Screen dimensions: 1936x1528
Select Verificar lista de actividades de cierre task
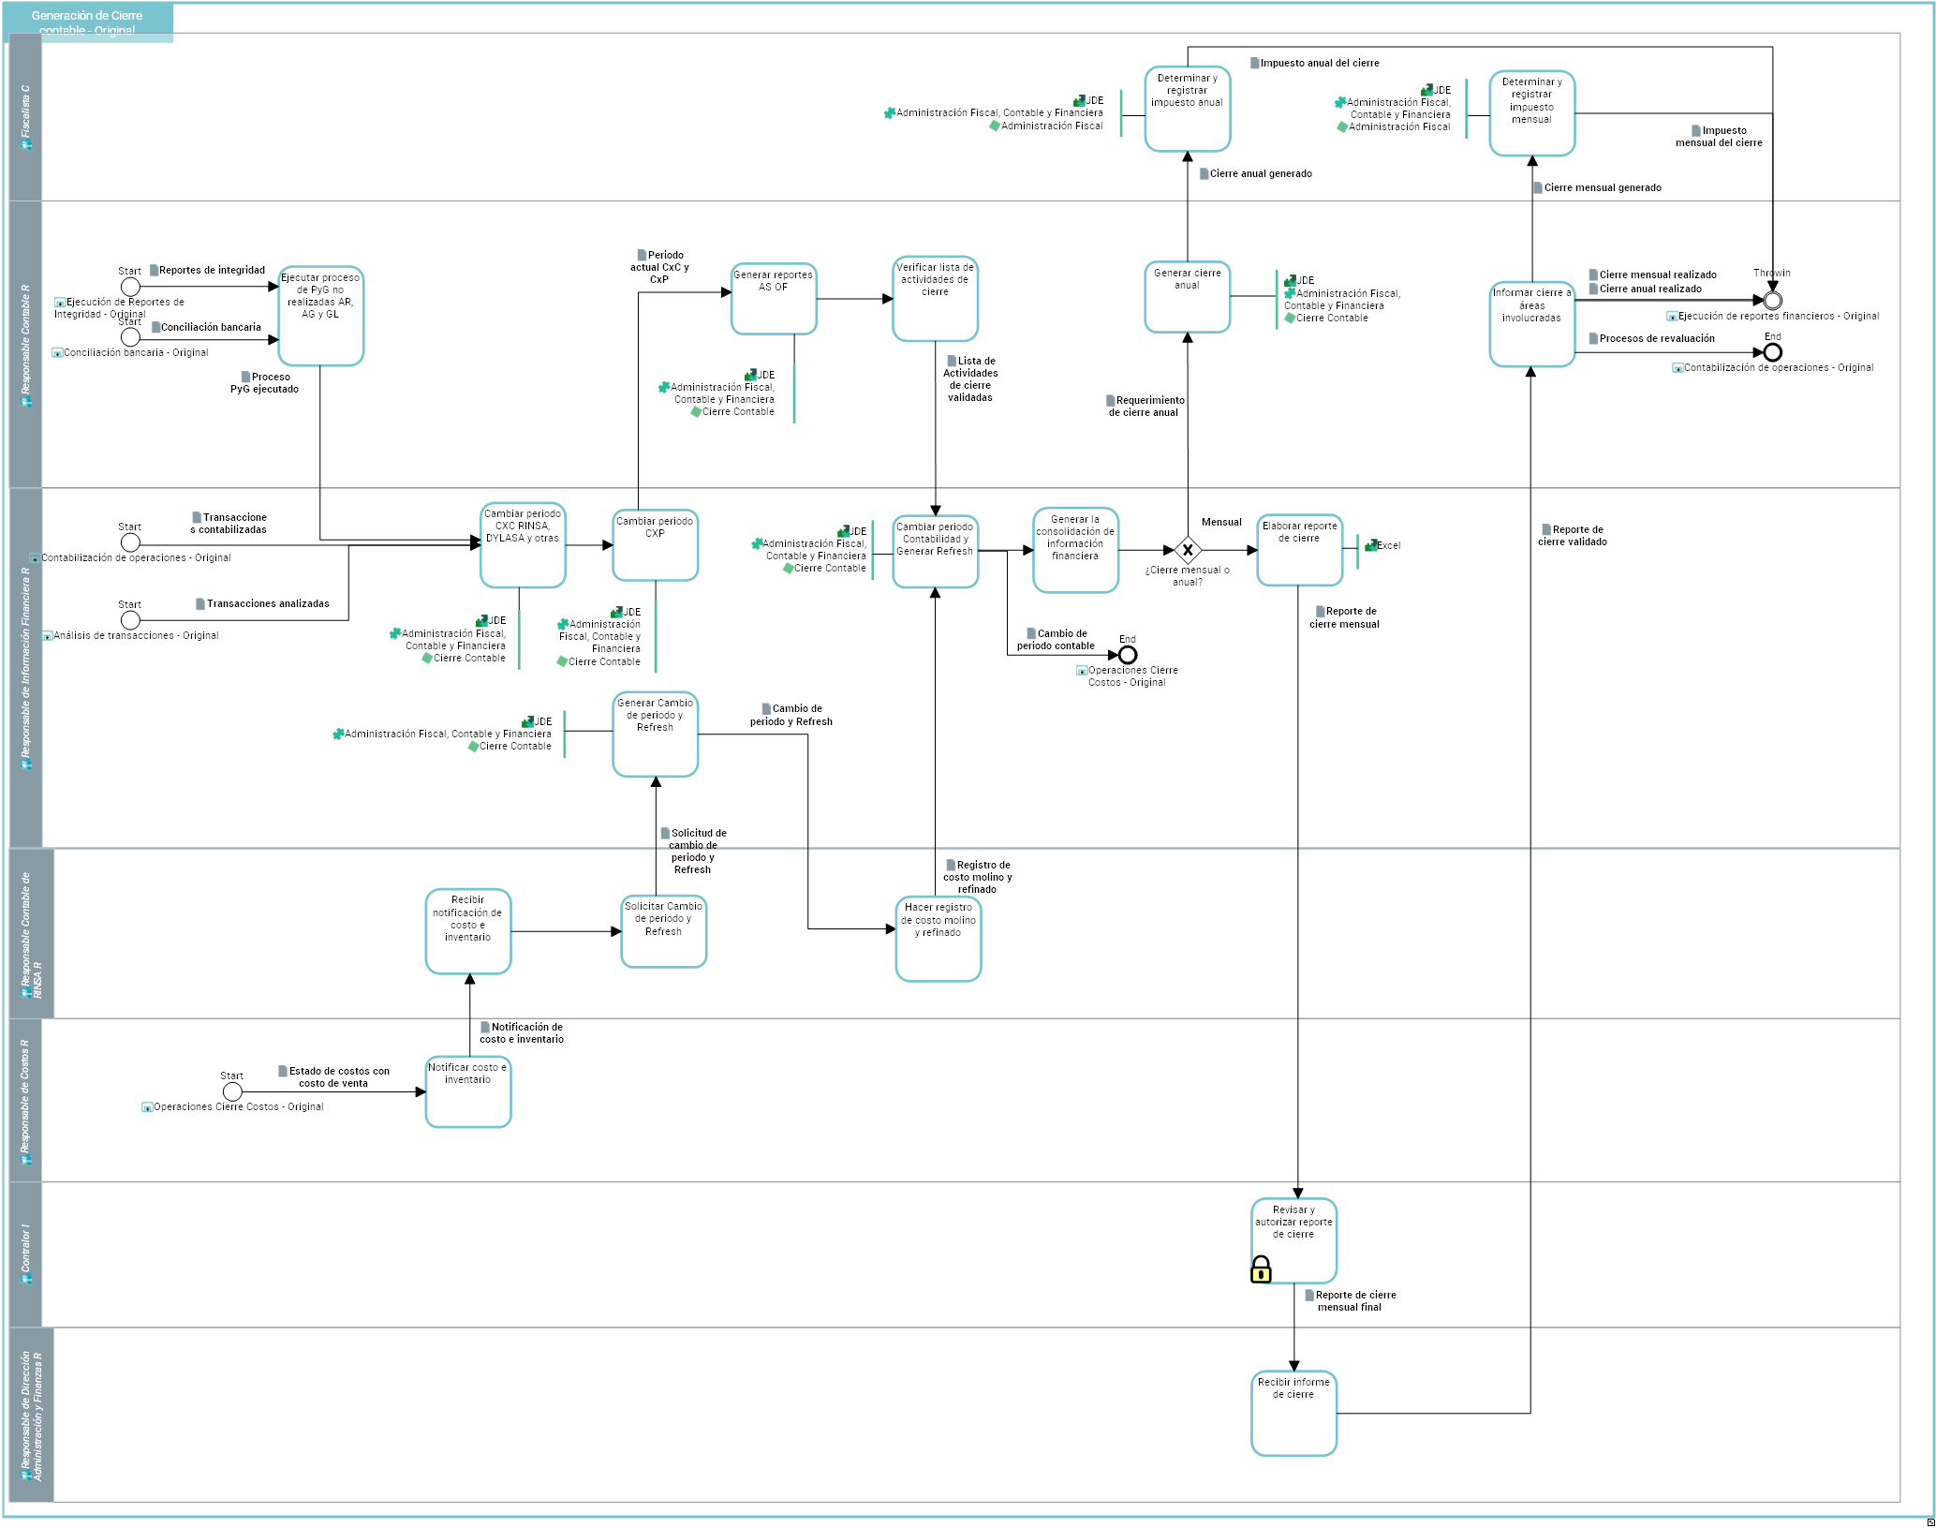coord(935,299)
